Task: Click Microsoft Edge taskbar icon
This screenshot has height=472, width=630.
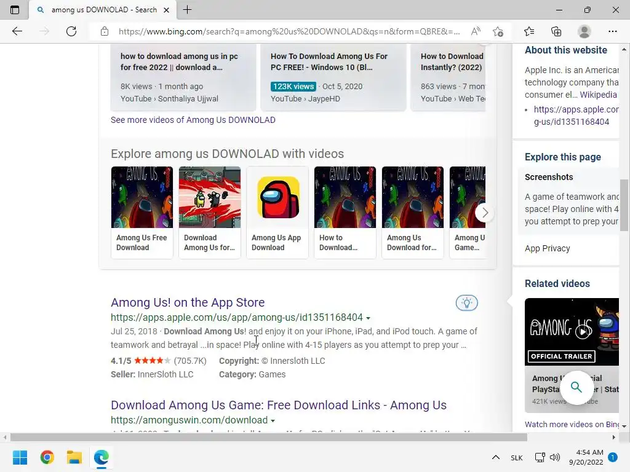Action: click(102, 457)
